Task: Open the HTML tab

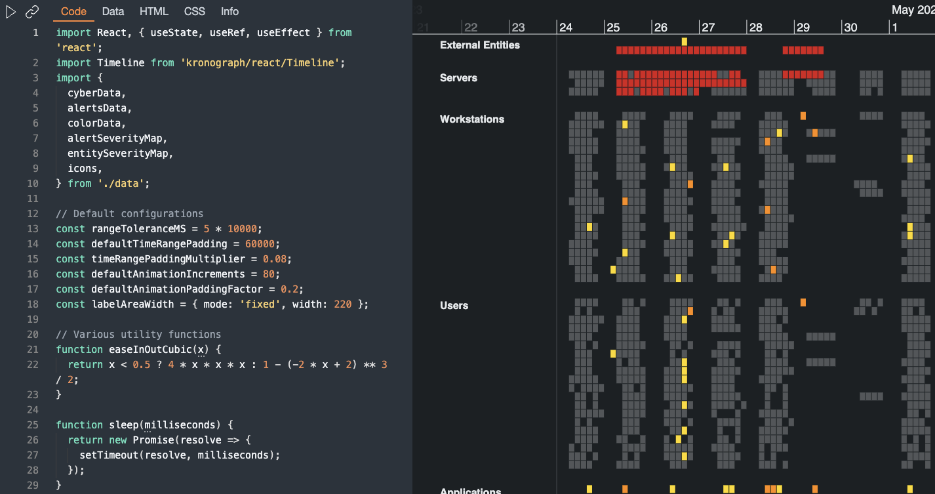Action: pos(153,11)
